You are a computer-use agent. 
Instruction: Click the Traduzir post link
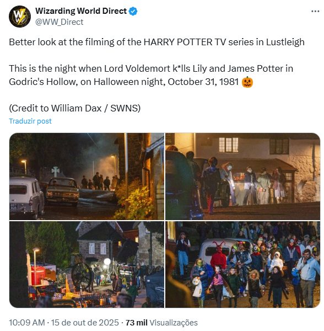(30, 121)
